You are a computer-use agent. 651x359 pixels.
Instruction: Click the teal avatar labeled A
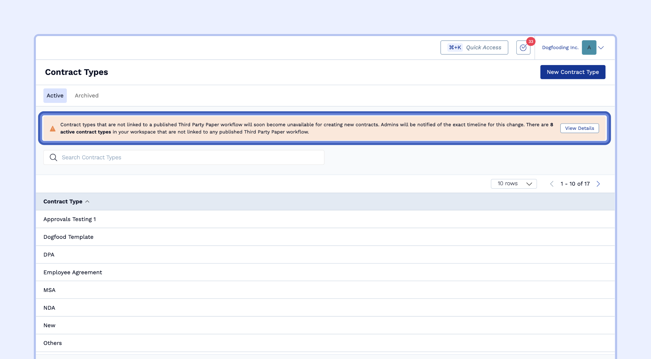[589, 47]
